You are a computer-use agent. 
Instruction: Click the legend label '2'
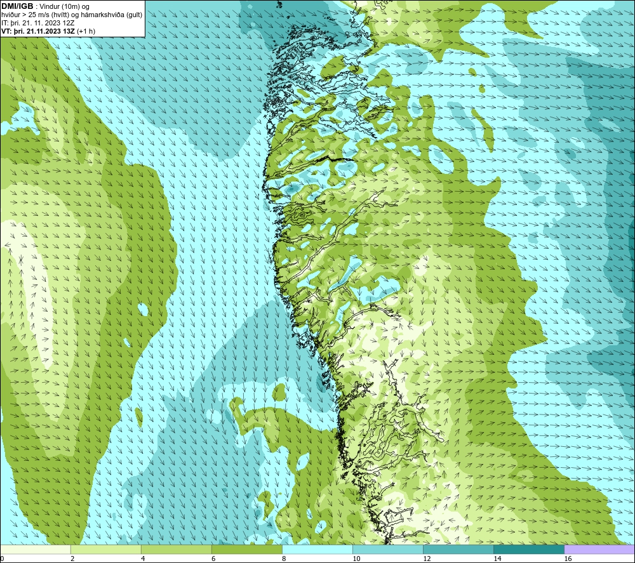(x=72, y=559)
